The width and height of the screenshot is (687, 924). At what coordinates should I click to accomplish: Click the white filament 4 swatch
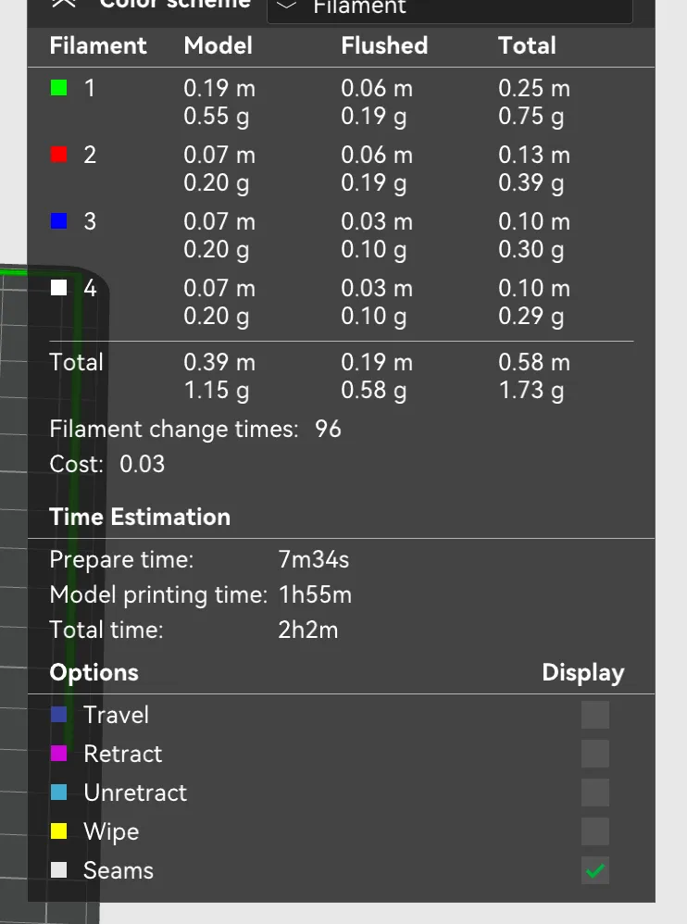(x=56, y=288)
